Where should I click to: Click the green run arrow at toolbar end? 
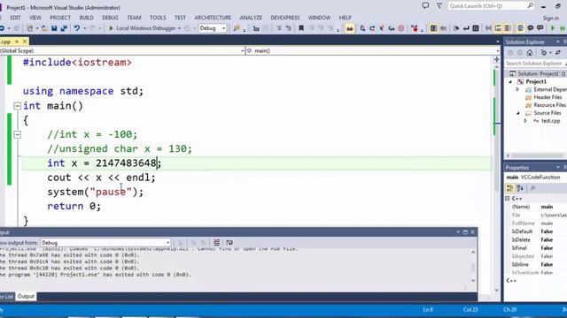[x=552, y=28]
